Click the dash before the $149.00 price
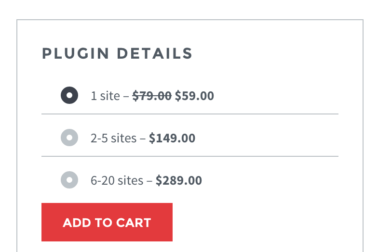 pyautogui.click(x=143, y=139)
